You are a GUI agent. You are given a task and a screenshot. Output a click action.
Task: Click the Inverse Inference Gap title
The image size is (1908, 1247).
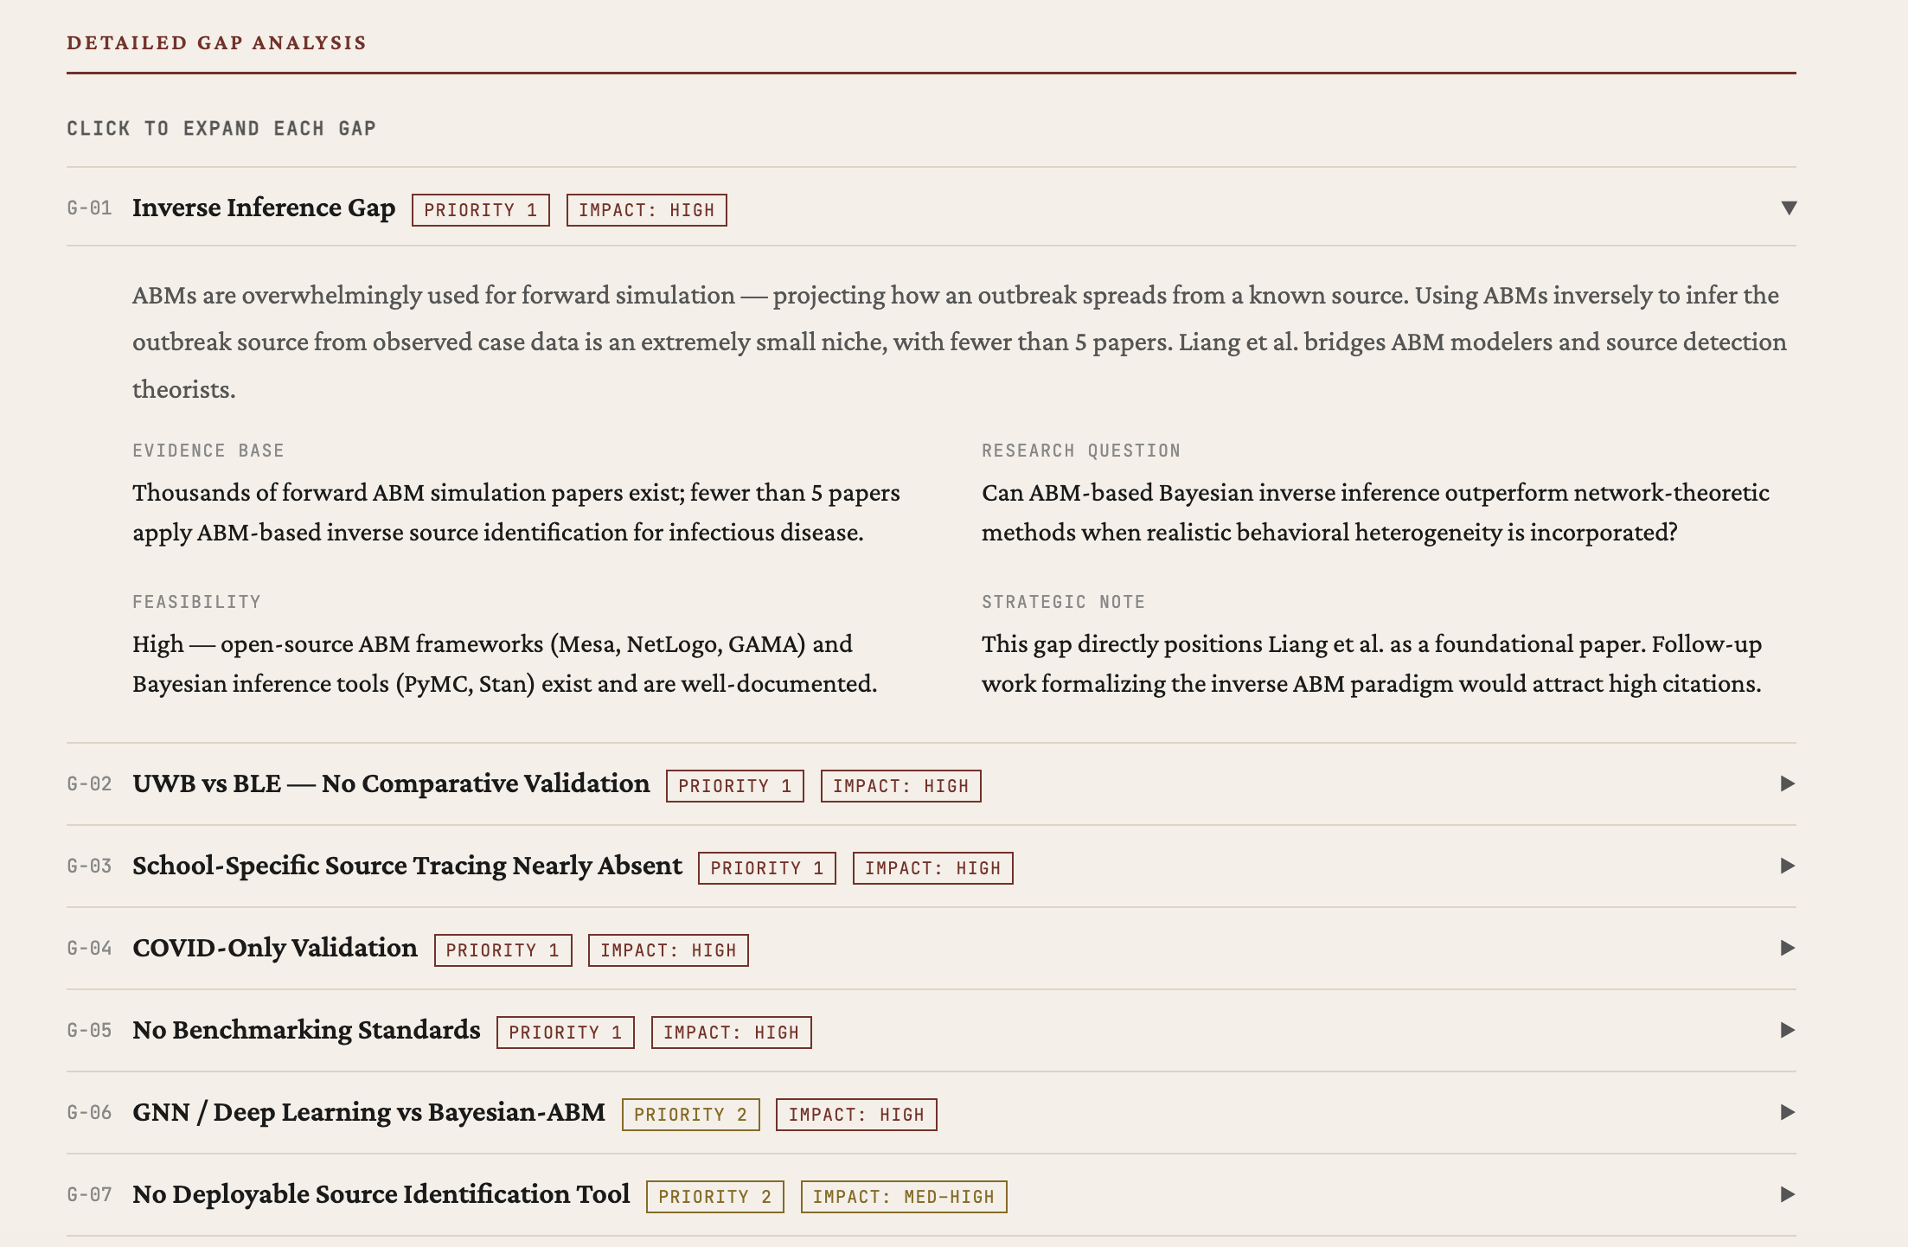click(263, 208)
